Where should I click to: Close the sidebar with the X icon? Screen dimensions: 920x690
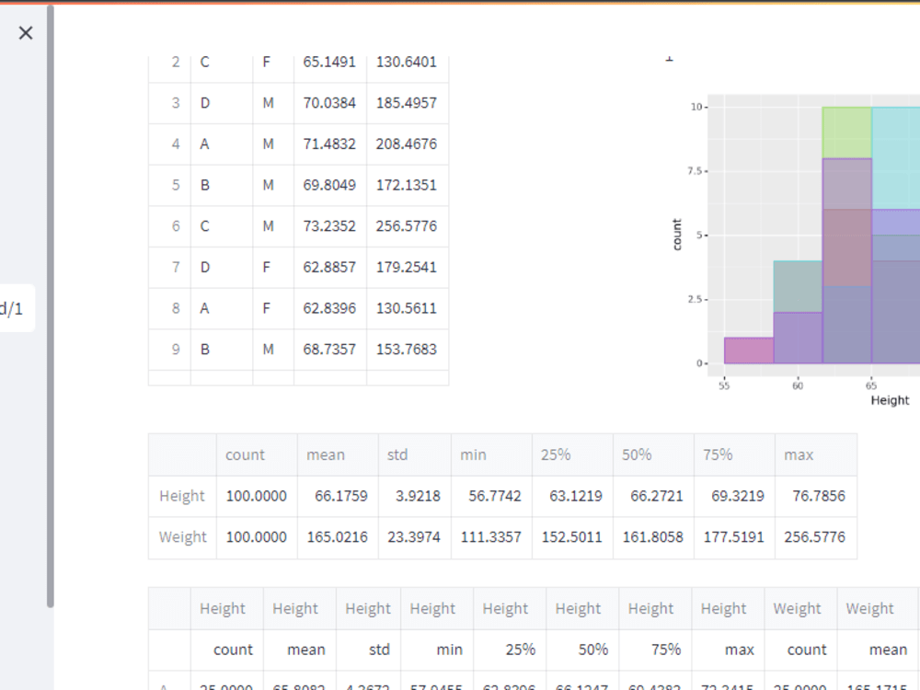click(26, 33)
